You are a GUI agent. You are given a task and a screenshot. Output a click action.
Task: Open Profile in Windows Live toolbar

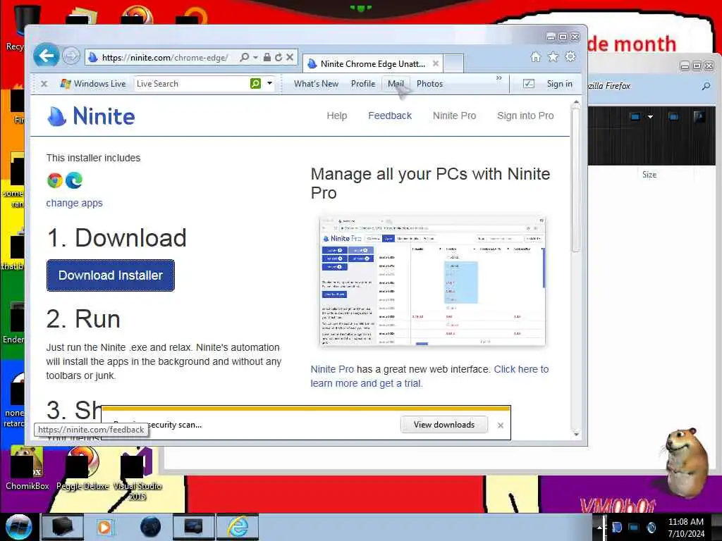point(363,84)
